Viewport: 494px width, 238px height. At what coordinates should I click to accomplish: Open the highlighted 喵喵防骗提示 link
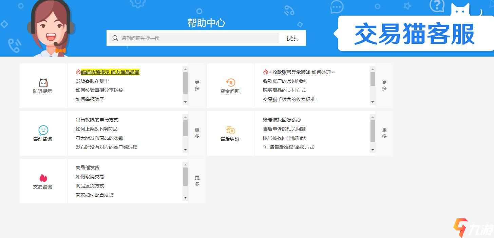(110, 72)
